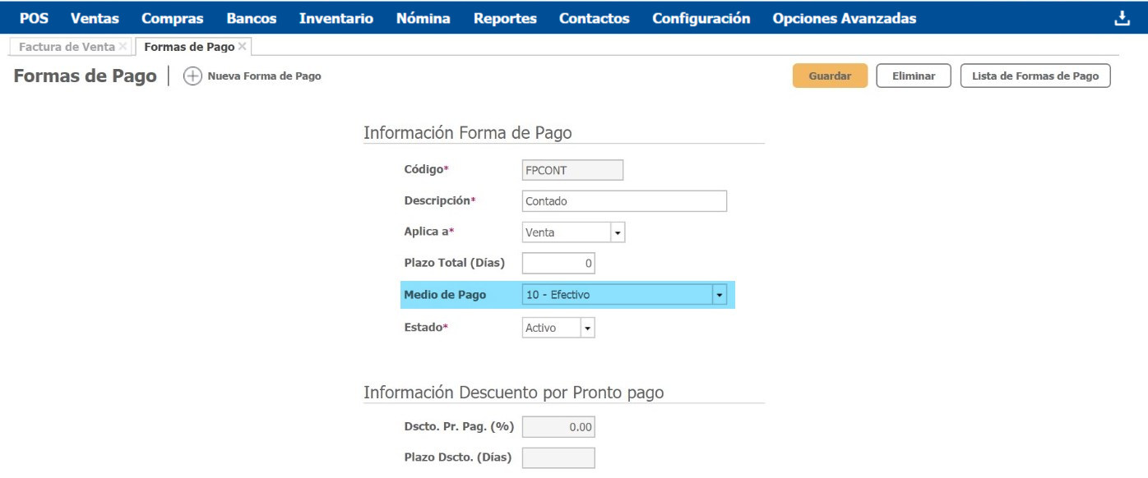Focus the Dscto. Pr. Pag. (%) field

tap(558, 427)
